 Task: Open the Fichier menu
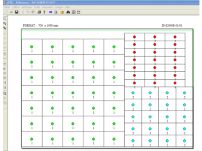click(x=7, y=7)
